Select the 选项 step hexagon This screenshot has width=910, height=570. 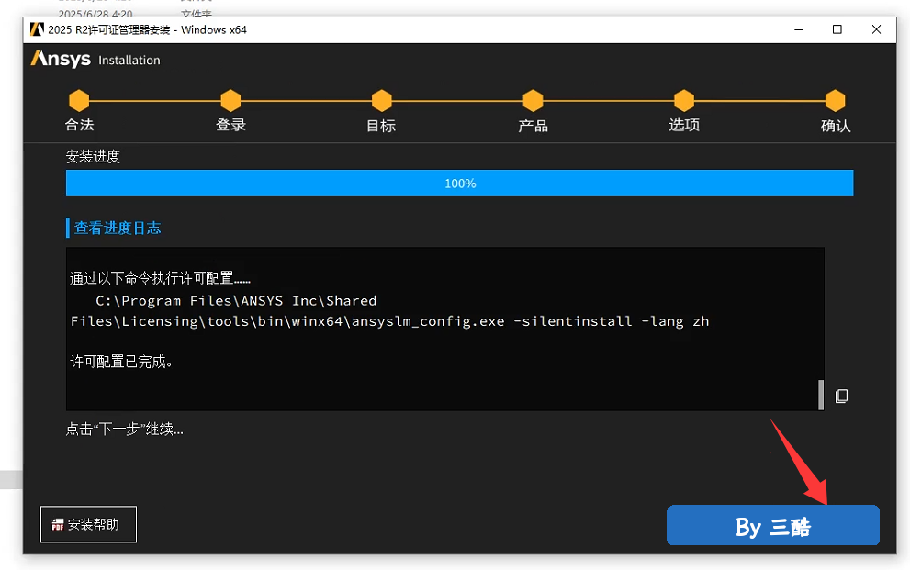coord(684,100)
